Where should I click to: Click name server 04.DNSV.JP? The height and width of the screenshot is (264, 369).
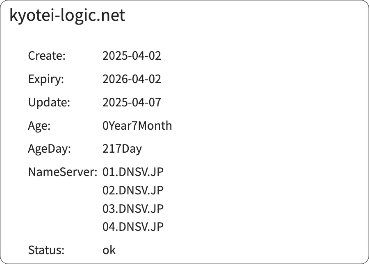point(133,227)
